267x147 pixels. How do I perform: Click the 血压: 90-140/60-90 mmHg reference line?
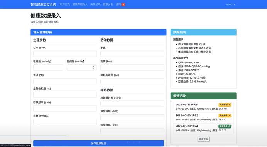(x=194, y=66)
